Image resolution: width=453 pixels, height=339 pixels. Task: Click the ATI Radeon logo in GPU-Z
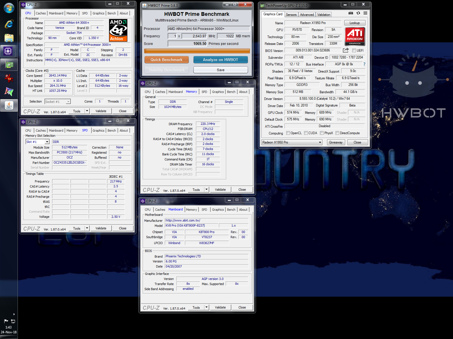(x=355, y=36)
